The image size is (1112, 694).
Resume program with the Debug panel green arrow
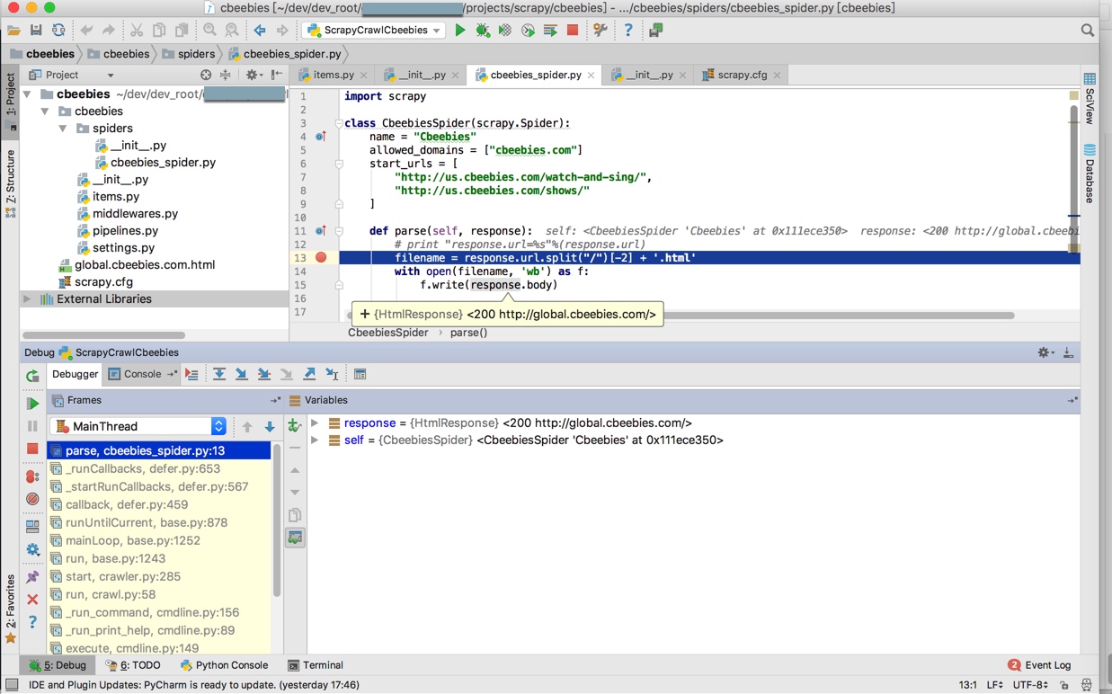coord(32,404)
